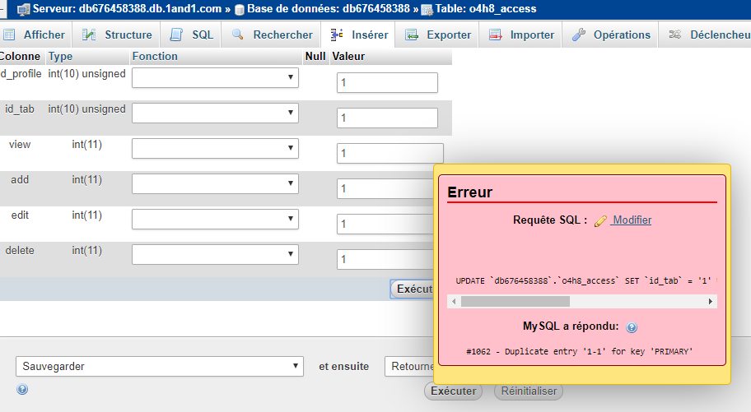The height and width of the screenshot is (412, 751).
Task: Focus the id_tab value field
Action: (387, 118)
